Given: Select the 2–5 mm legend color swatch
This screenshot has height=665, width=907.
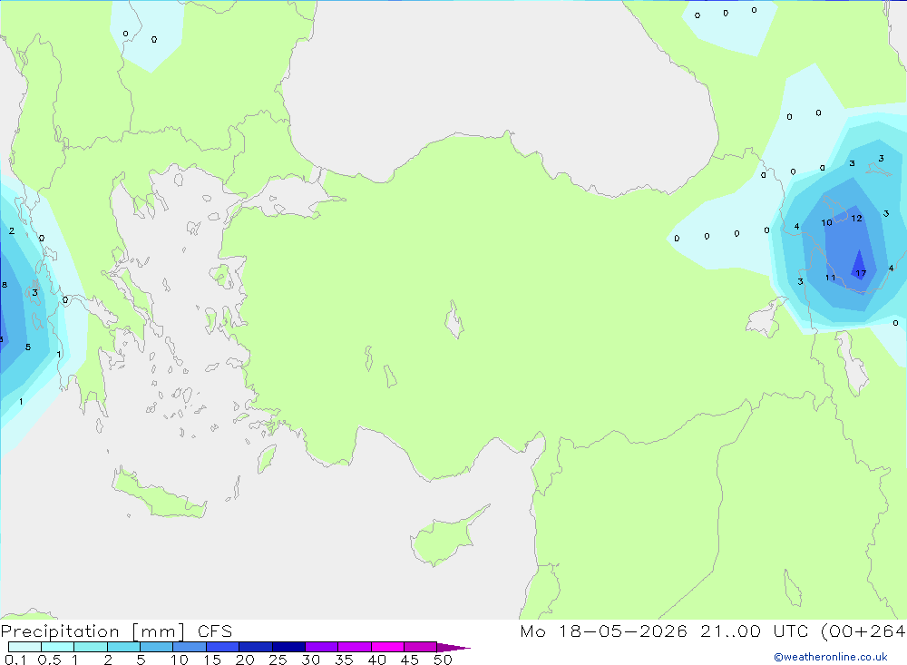Looking at the screenshot, I should coord(123,647).
